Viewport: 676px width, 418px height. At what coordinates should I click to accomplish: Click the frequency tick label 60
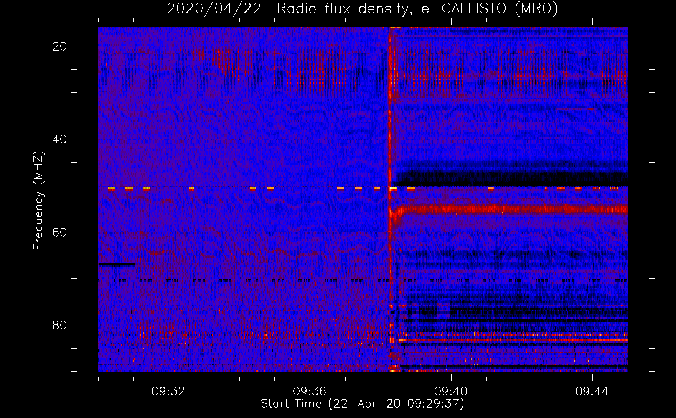[60, 232]
